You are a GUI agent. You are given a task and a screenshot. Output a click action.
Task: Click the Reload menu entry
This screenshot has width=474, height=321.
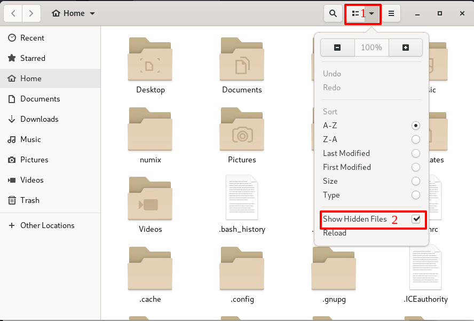[336, 233]
